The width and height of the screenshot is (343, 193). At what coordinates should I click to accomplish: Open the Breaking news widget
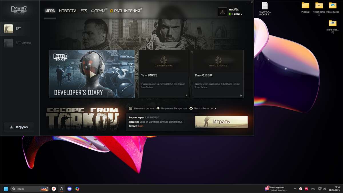(x=277, y=189)
